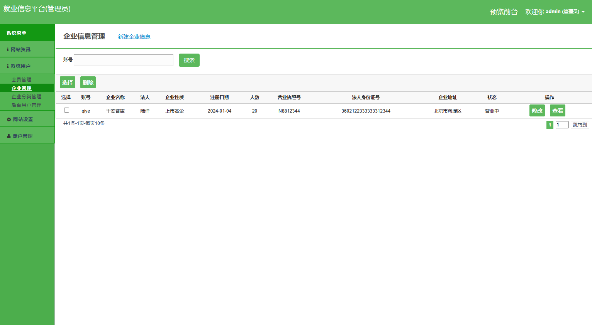Image resolution: width=592 pixels, height=325 pixels.
Task: Click the 新建企业信息 link
Action: 134,37
